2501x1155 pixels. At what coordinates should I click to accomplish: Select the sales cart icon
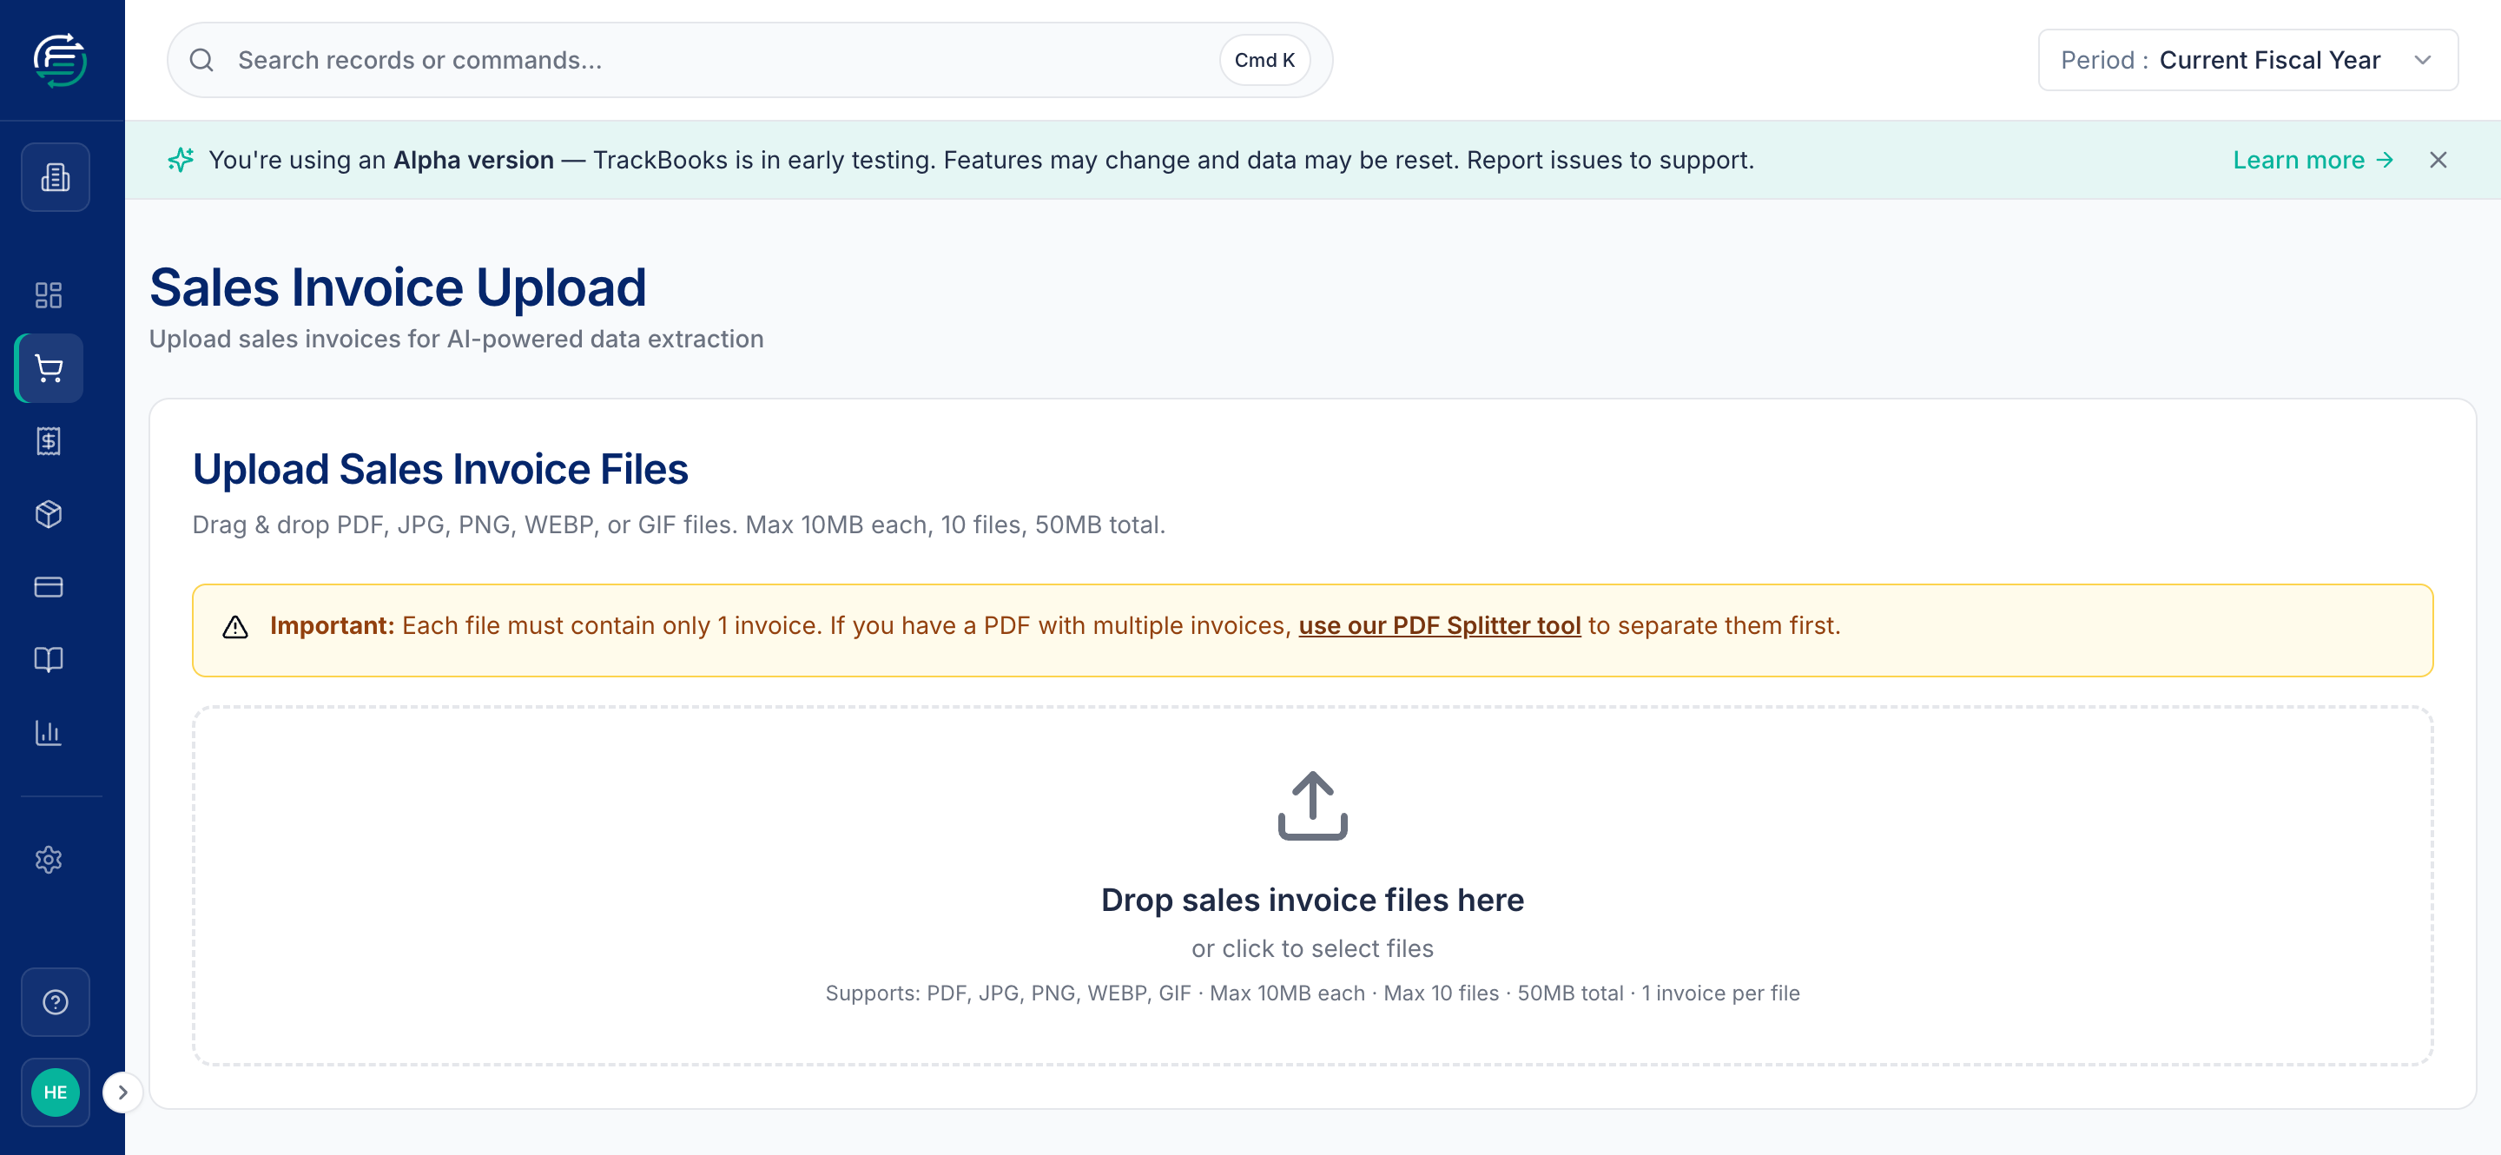[49, 368]
